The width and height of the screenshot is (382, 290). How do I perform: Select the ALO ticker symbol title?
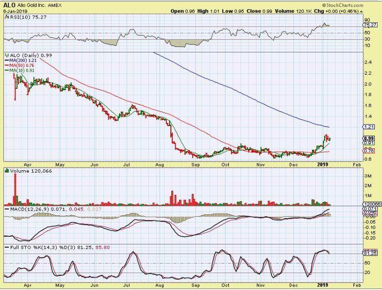coord(9,5)
